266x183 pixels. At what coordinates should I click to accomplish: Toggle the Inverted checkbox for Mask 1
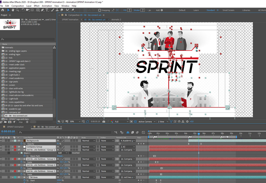coord(70,153)
